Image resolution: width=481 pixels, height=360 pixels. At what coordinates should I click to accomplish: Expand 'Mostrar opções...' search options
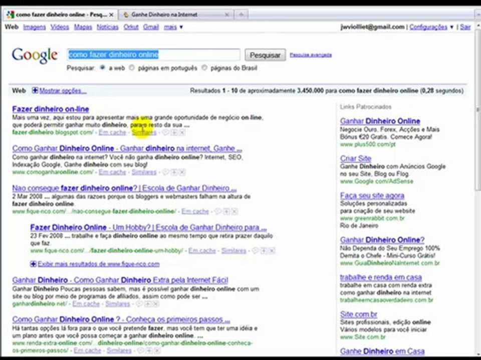[60, 90]
